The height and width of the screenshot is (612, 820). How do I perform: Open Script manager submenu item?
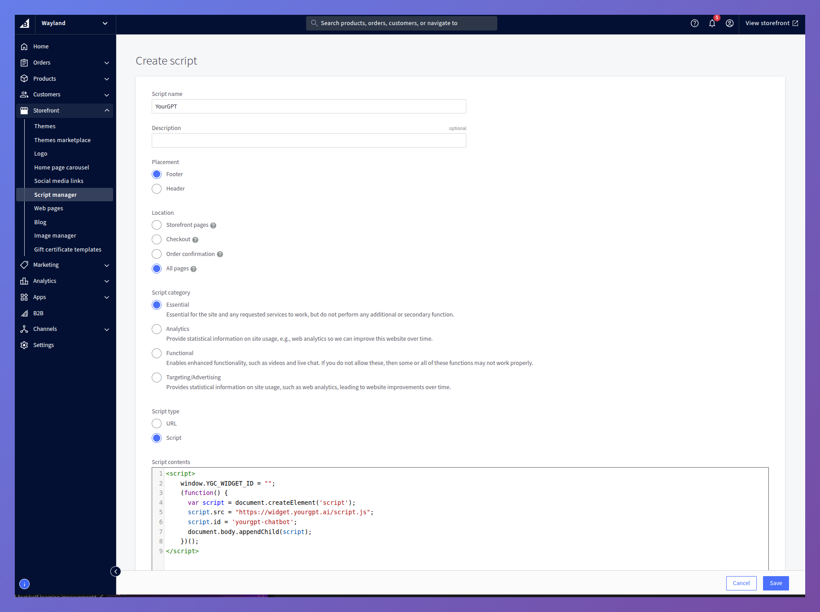[x=65, y=195]
